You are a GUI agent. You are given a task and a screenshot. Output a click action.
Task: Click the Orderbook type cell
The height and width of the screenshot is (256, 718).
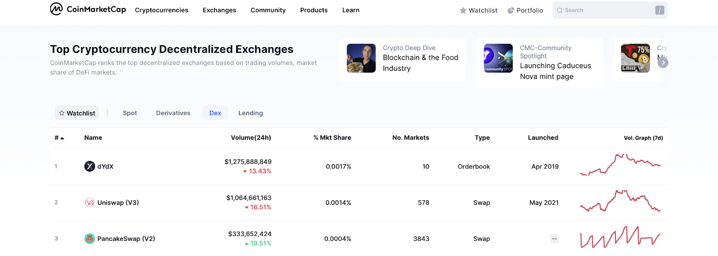[x=474, y=167]
